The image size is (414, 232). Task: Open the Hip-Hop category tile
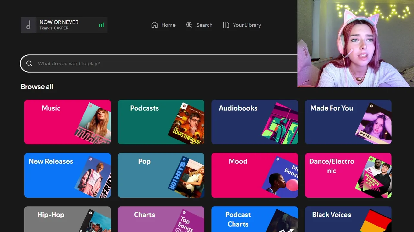point(67,219)
